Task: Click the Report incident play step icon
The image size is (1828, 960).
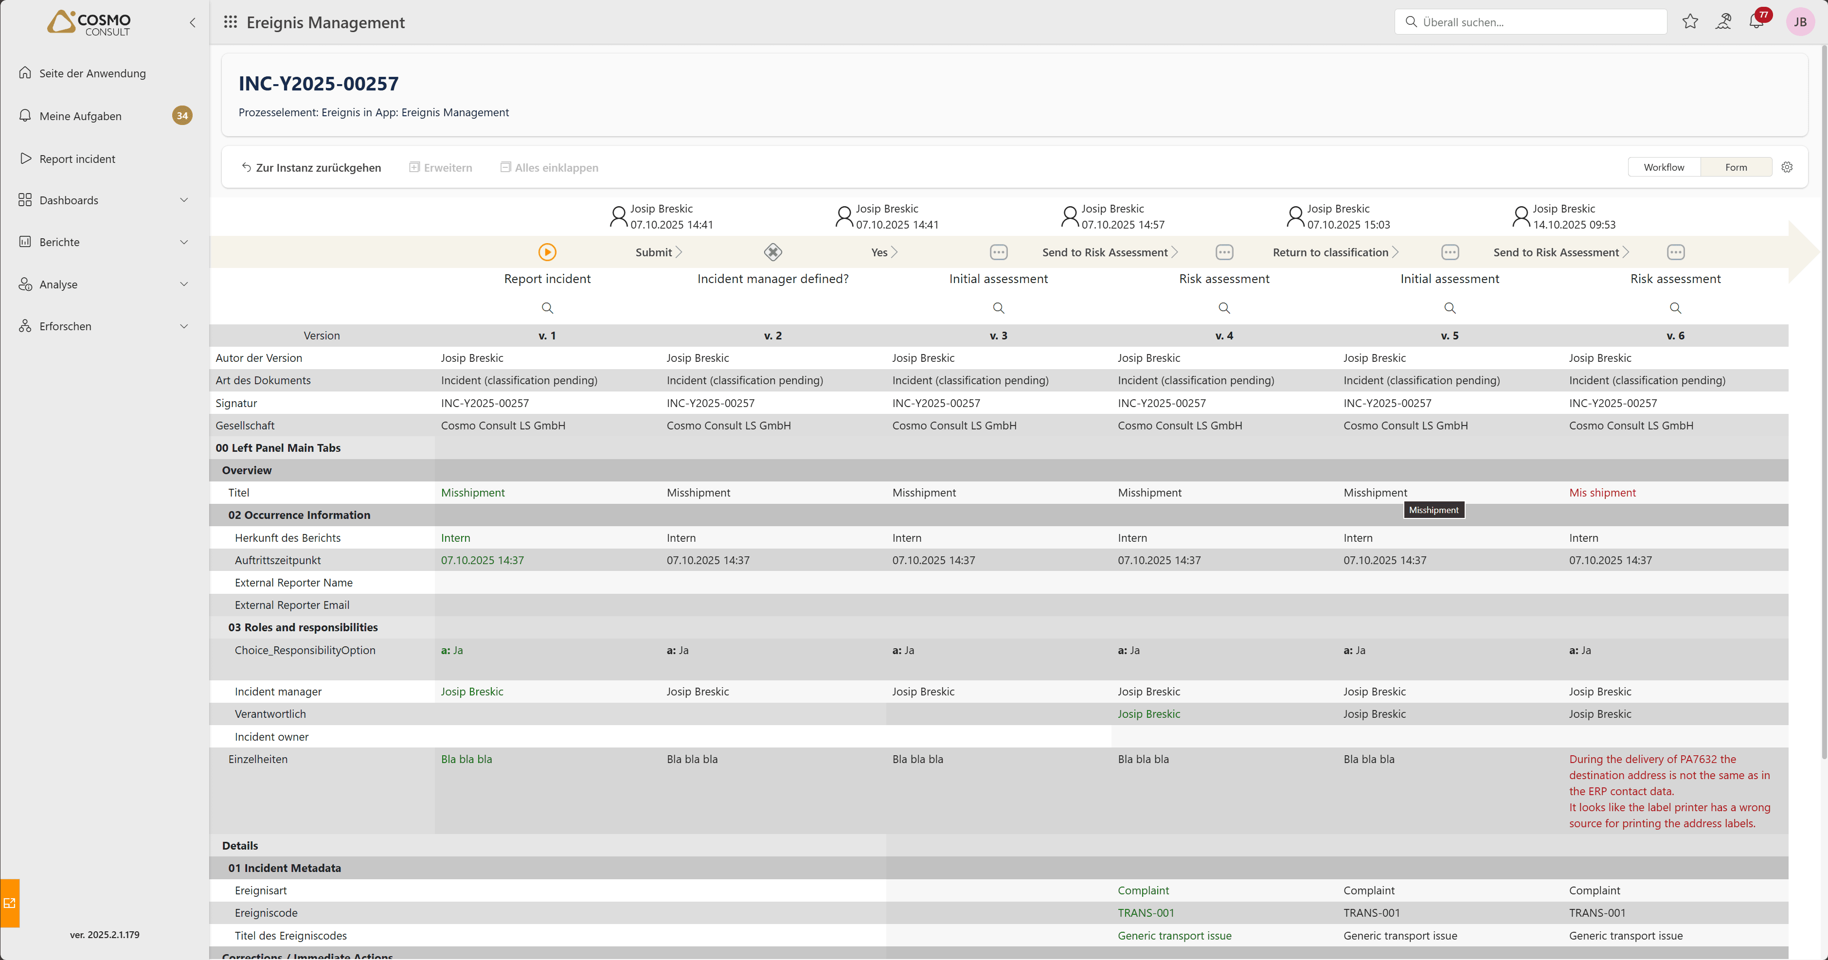Action: [547, 252]
